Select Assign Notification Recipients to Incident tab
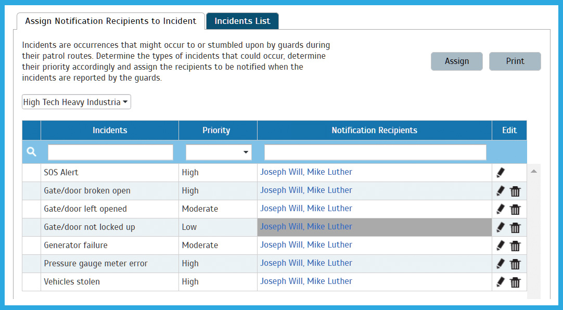This screenshot has width=563, height=310. tap(111, 21)
